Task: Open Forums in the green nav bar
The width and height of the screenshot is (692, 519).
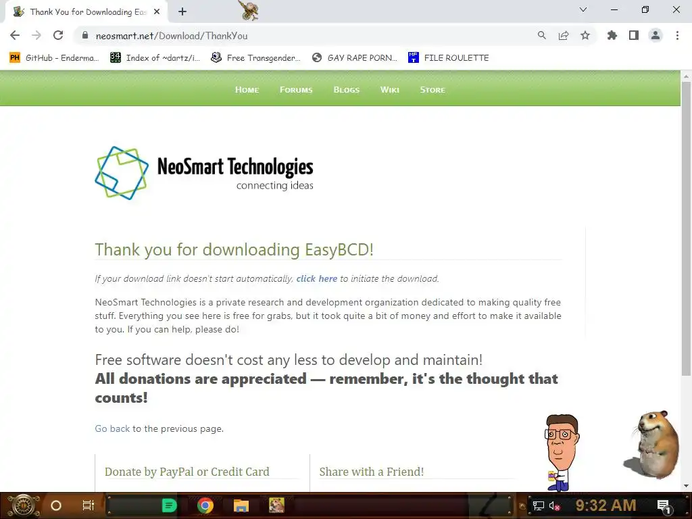Action: pos(296,90)
